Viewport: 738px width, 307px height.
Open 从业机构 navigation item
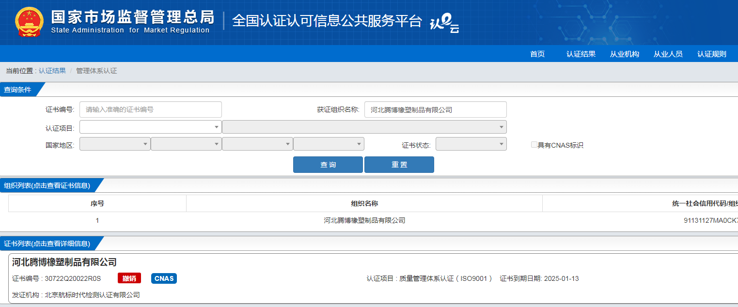[625, 54]
